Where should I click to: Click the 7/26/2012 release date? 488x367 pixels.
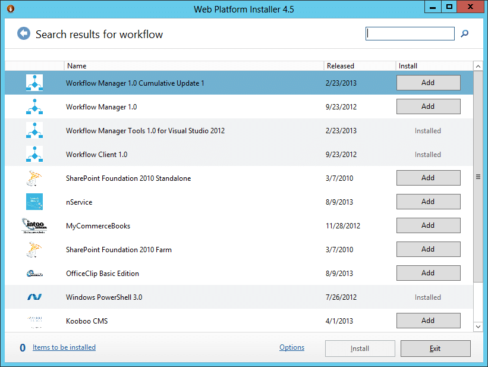[x=341, y=297]
